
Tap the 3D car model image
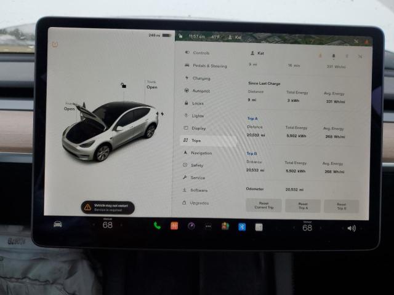pos(111,131)
